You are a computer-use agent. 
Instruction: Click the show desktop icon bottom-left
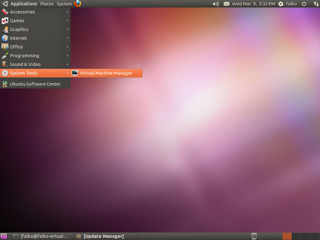point(4,236)
